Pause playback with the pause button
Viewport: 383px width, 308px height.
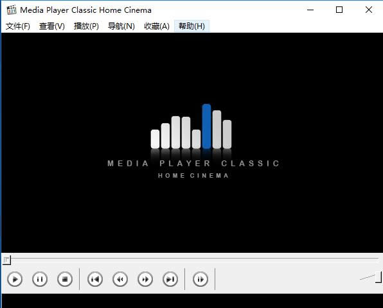point(40,279)
